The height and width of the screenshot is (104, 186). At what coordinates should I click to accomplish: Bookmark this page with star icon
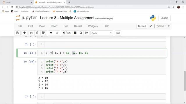click(x=173, y=7)
